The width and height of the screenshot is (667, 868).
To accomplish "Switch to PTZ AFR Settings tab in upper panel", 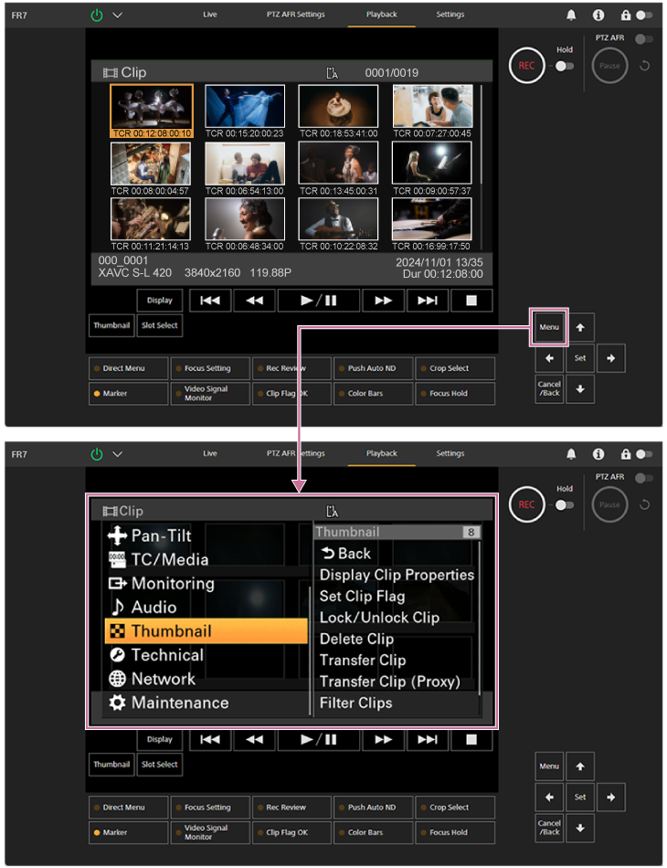I will click(295, 15).
